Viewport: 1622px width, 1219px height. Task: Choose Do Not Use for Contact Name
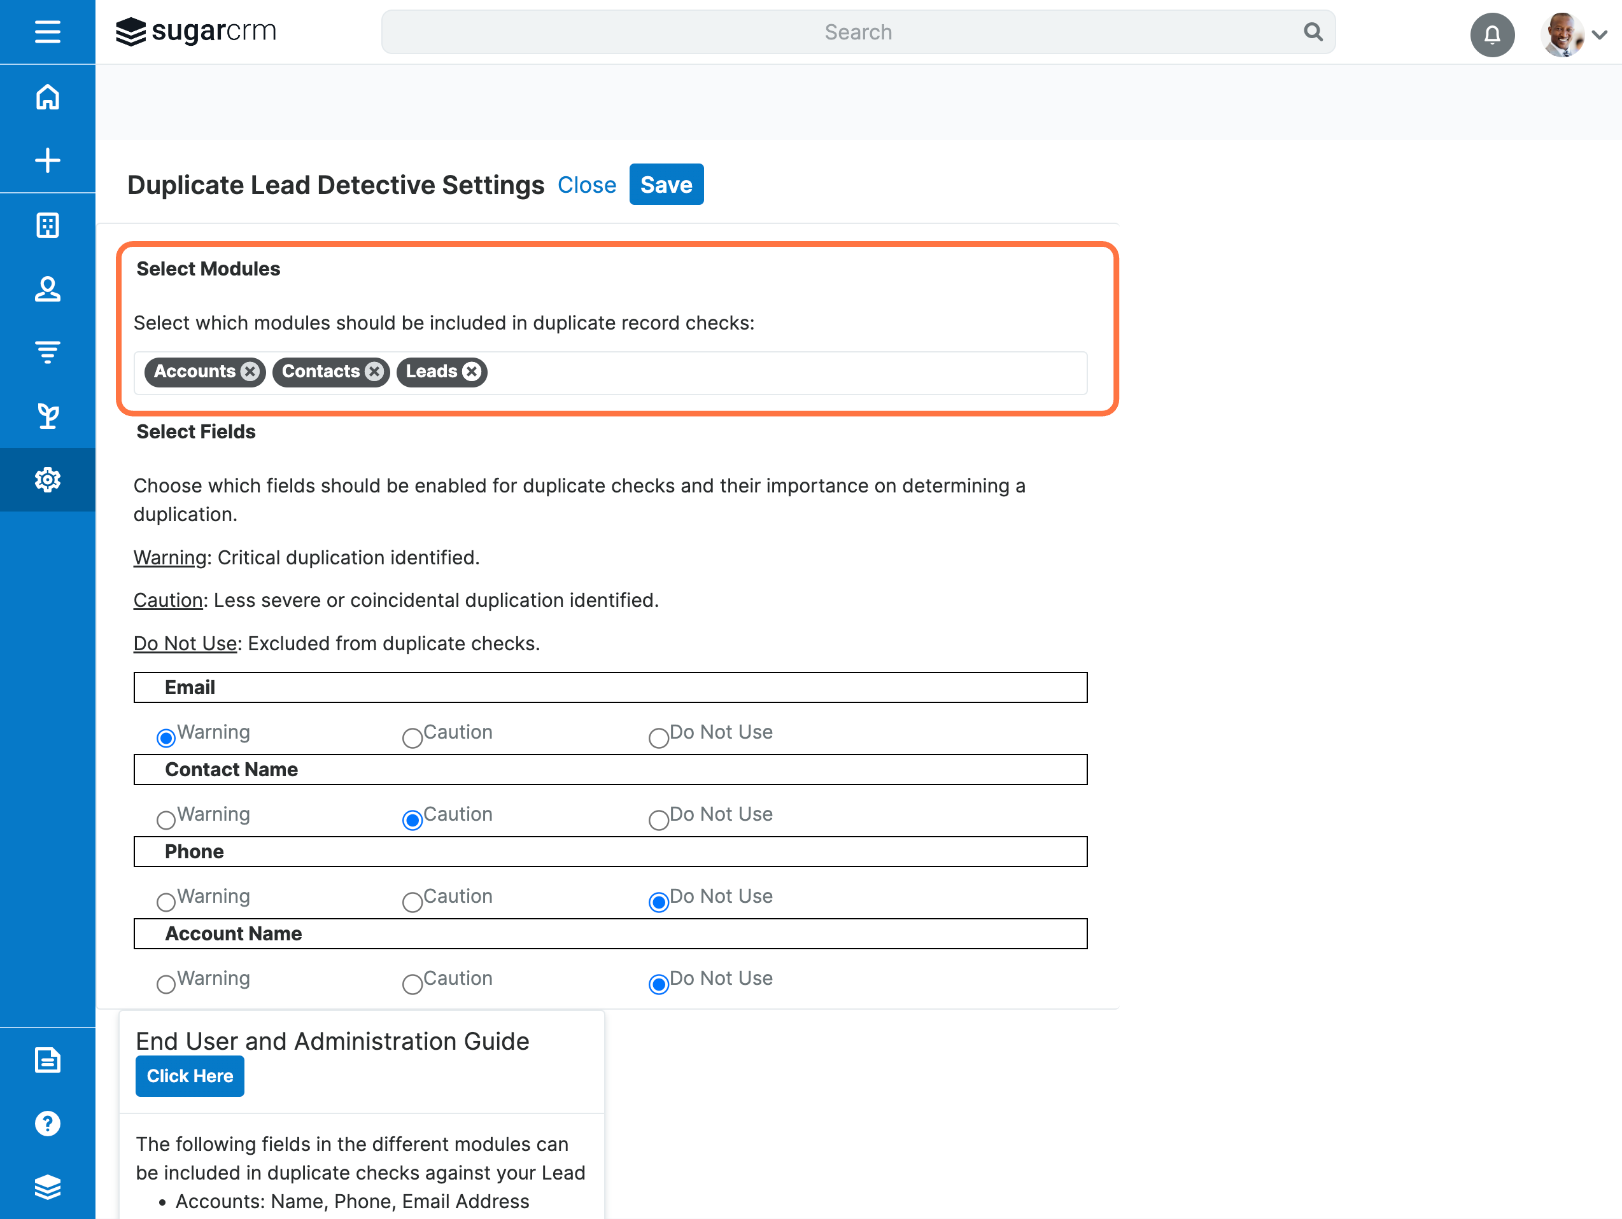point(659,819)
